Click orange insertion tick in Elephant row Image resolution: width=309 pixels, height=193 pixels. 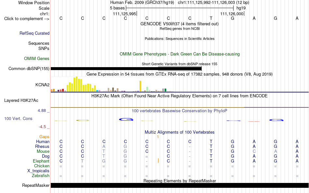[x=158, y=161]
